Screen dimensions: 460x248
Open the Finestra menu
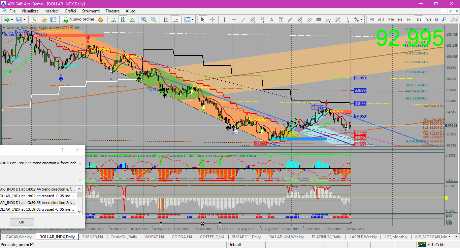point(112,11)
